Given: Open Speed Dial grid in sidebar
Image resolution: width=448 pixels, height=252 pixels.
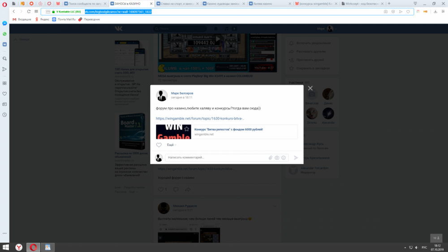Looking at the screenshot, I should [4, 83].
